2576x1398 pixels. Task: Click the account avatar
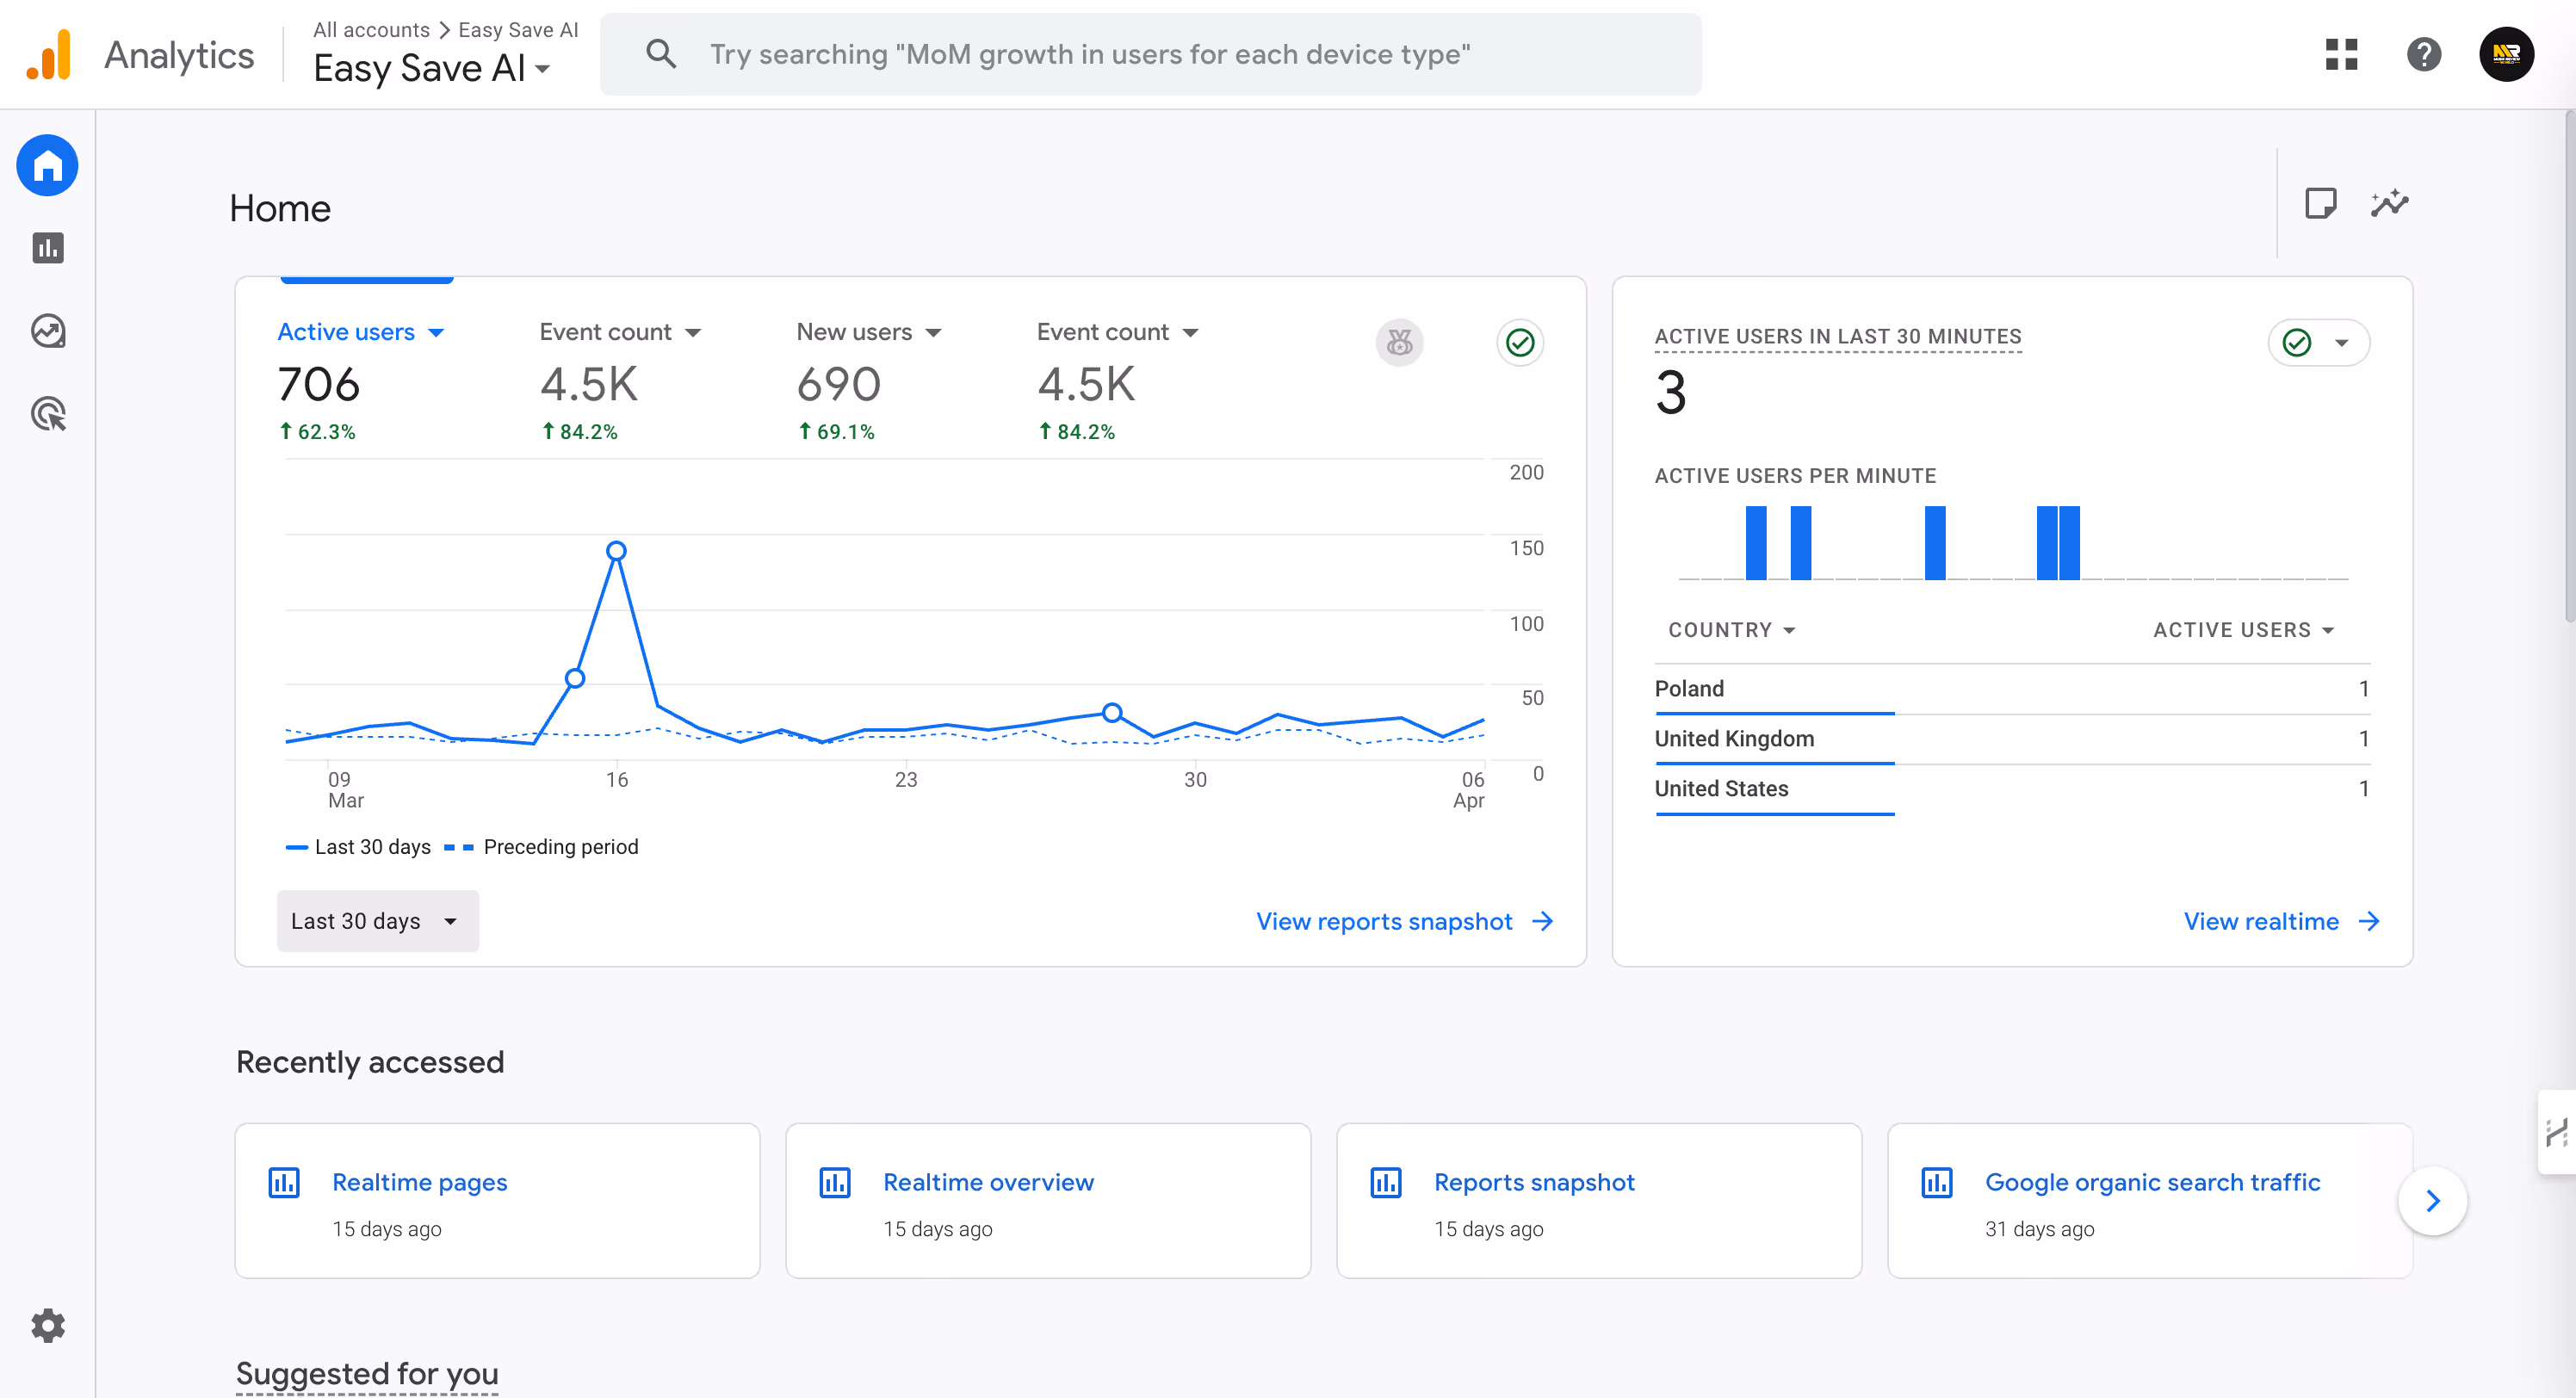pyautogui.click(x=2506, y=54)
